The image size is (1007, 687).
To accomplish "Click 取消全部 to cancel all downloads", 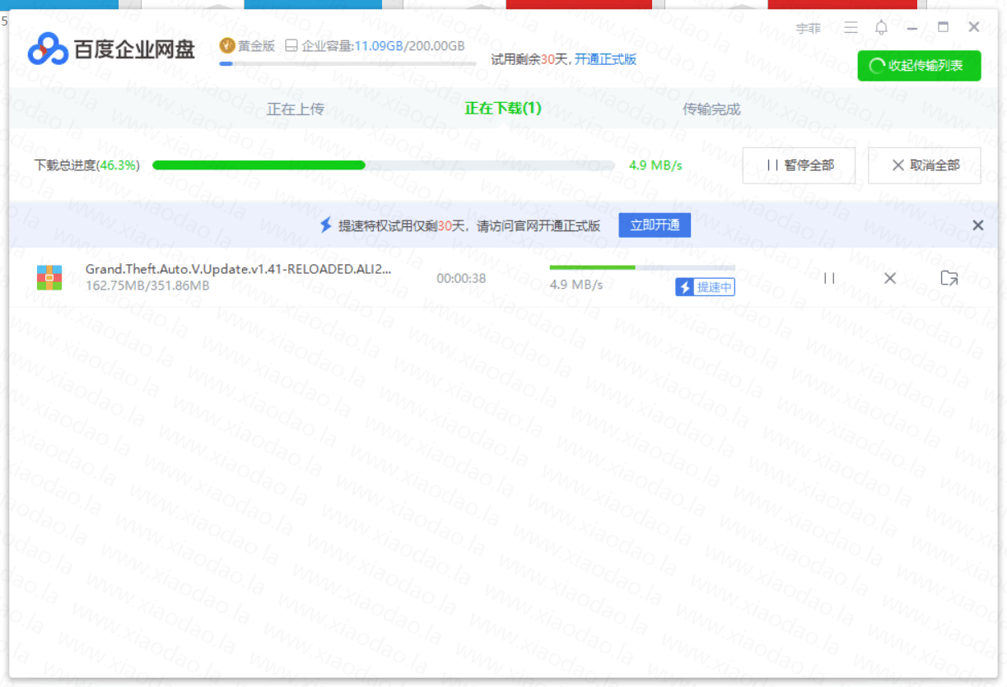I will (x=925, y=165).
